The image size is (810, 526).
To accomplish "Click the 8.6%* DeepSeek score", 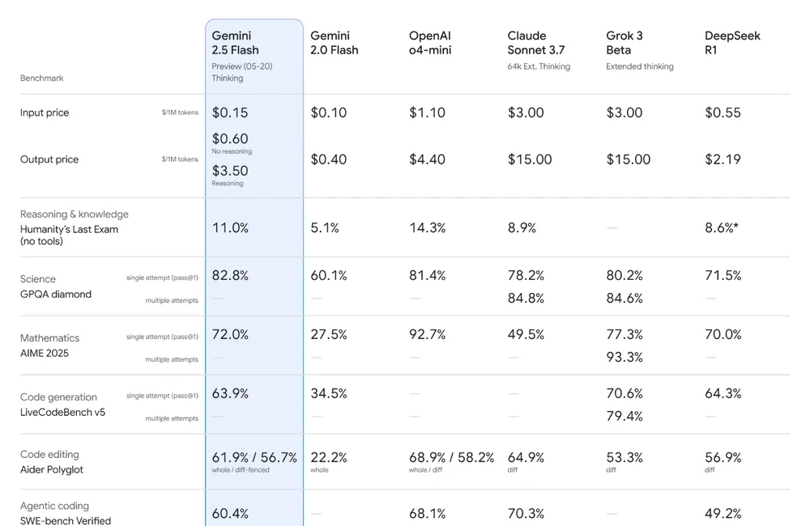I will pyautogui.click(x=722, y=227).
